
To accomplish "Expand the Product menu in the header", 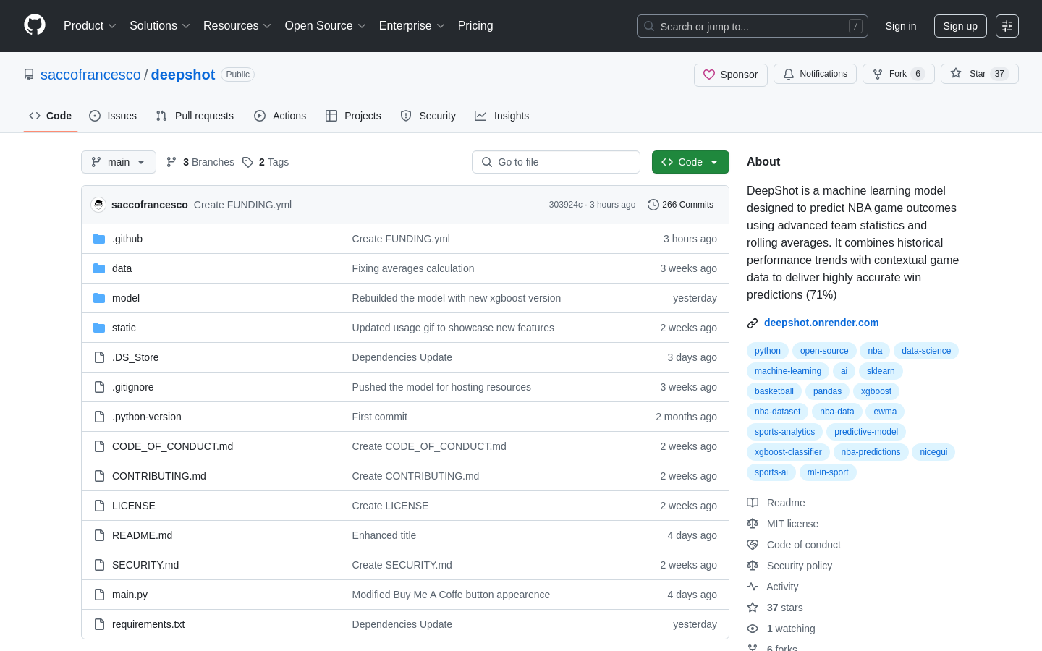I will click(90, 26).
